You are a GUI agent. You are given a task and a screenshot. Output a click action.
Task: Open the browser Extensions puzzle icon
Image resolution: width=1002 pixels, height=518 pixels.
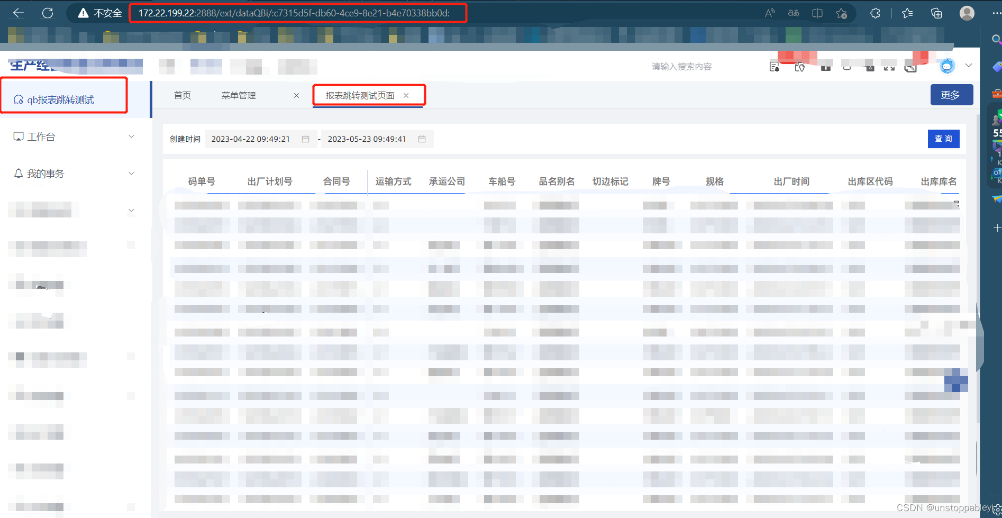tap(876, 13)
